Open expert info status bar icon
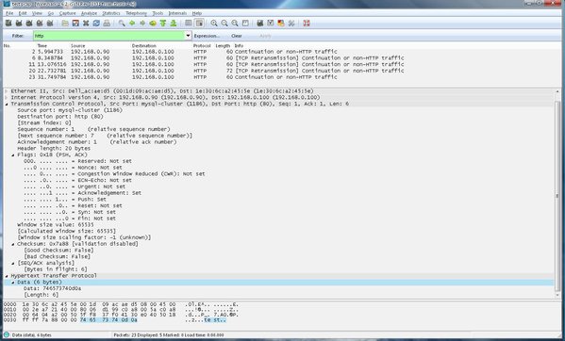This screenshot has height=341, width=565. click(7, 335)
